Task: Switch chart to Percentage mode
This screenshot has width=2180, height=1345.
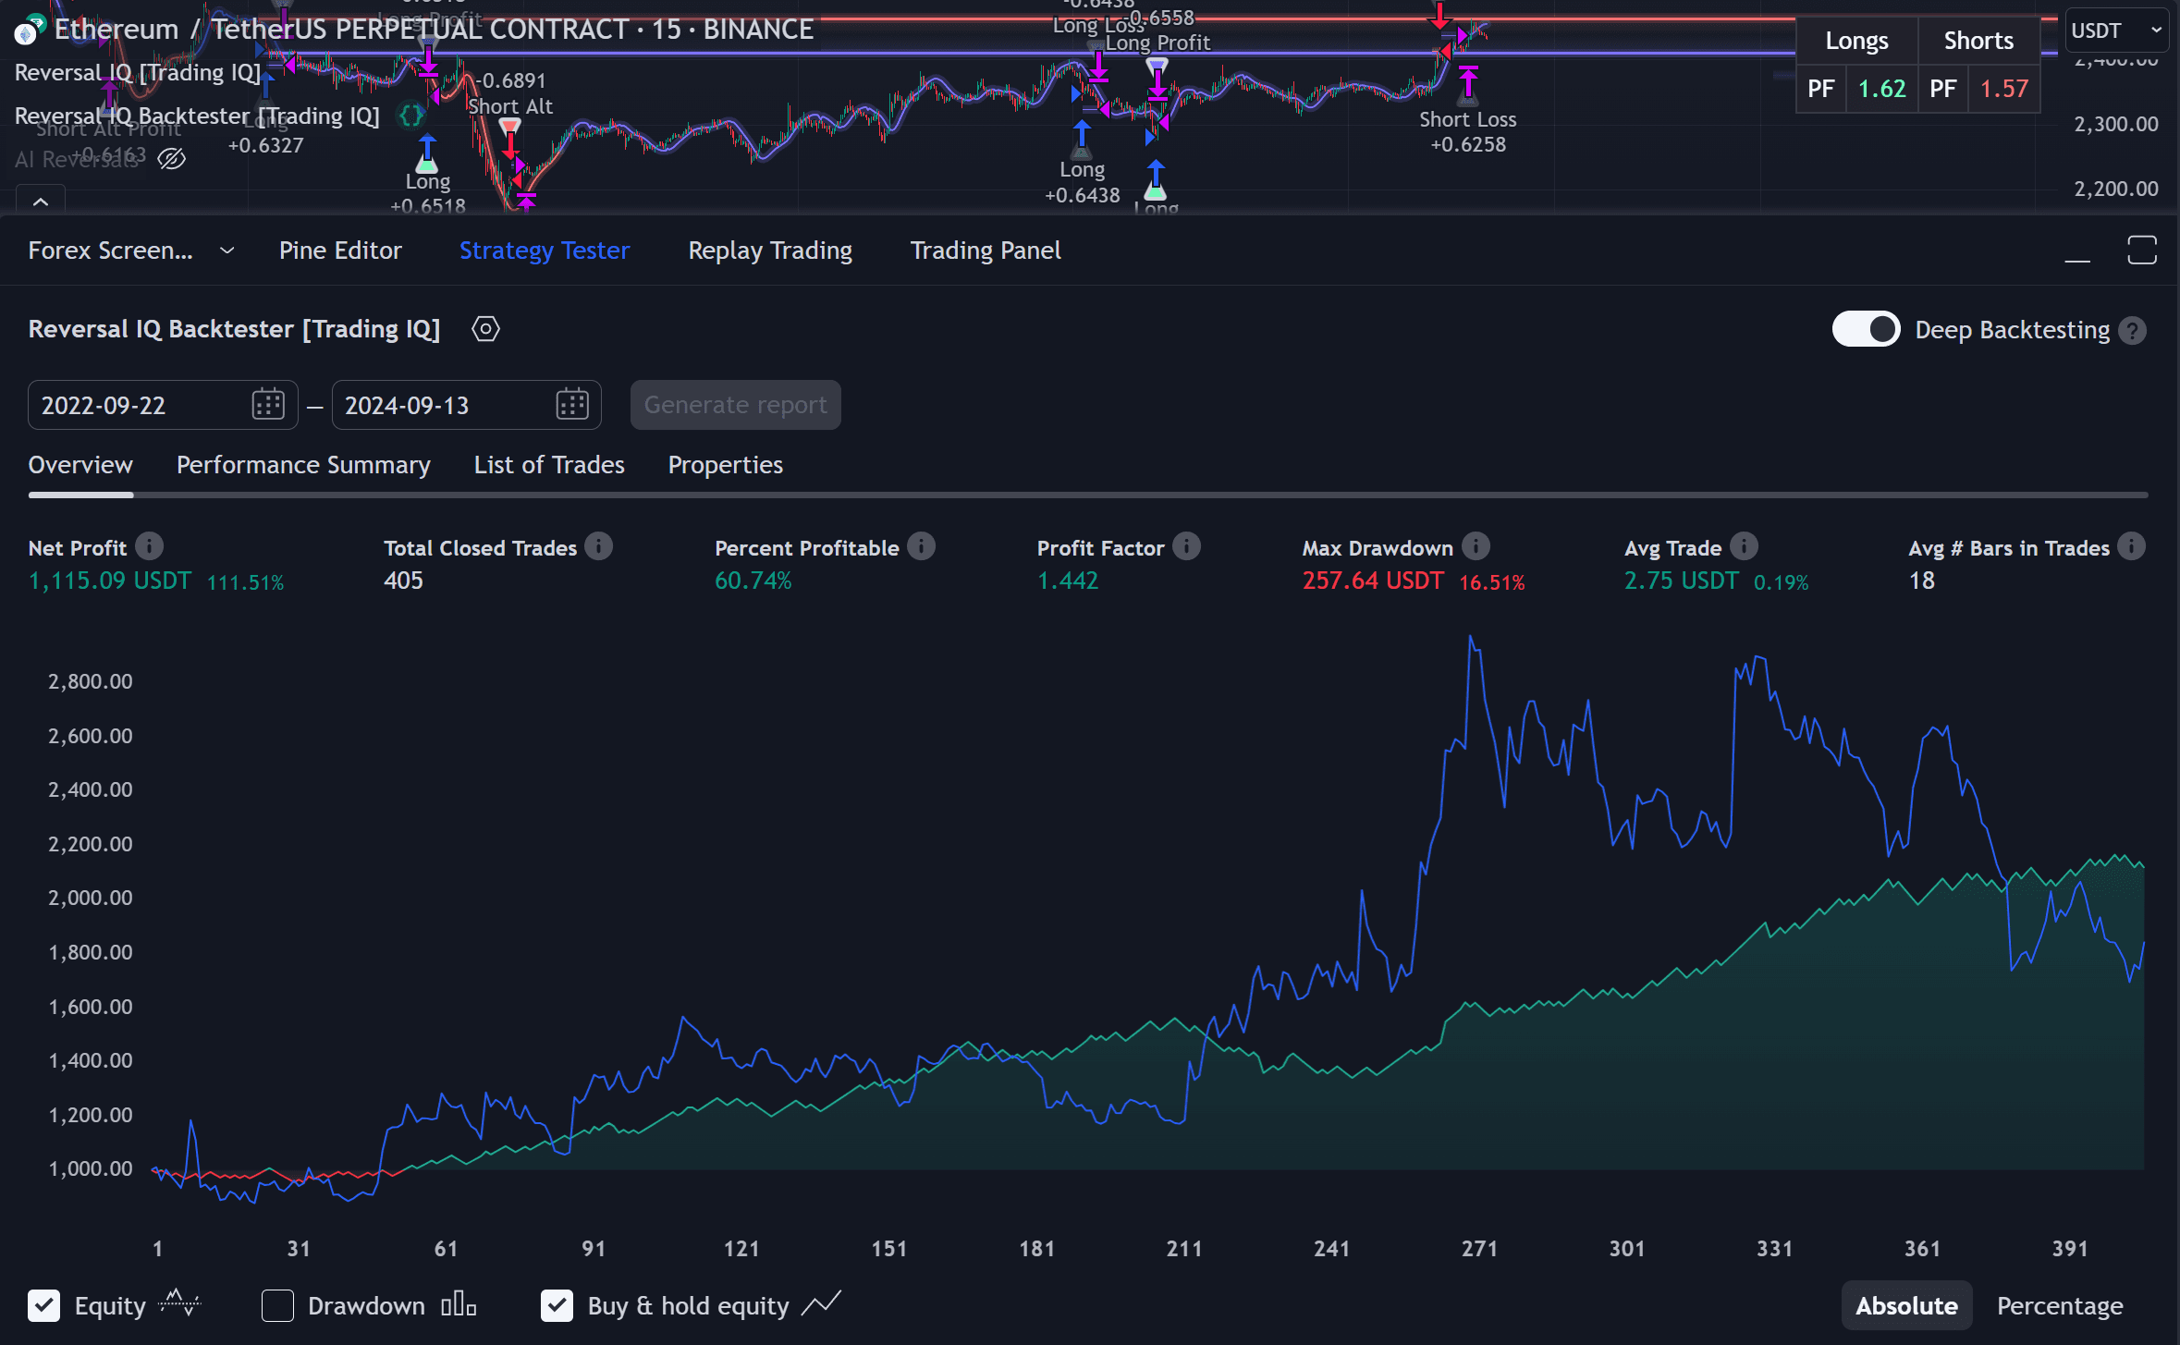Action: click(2060, 1305)
